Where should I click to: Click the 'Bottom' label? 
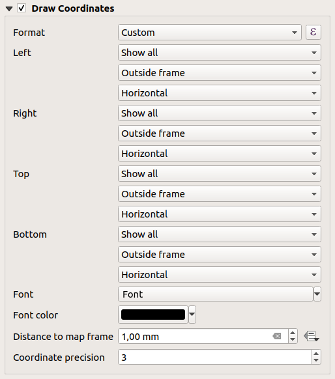[x=30, y=234]
